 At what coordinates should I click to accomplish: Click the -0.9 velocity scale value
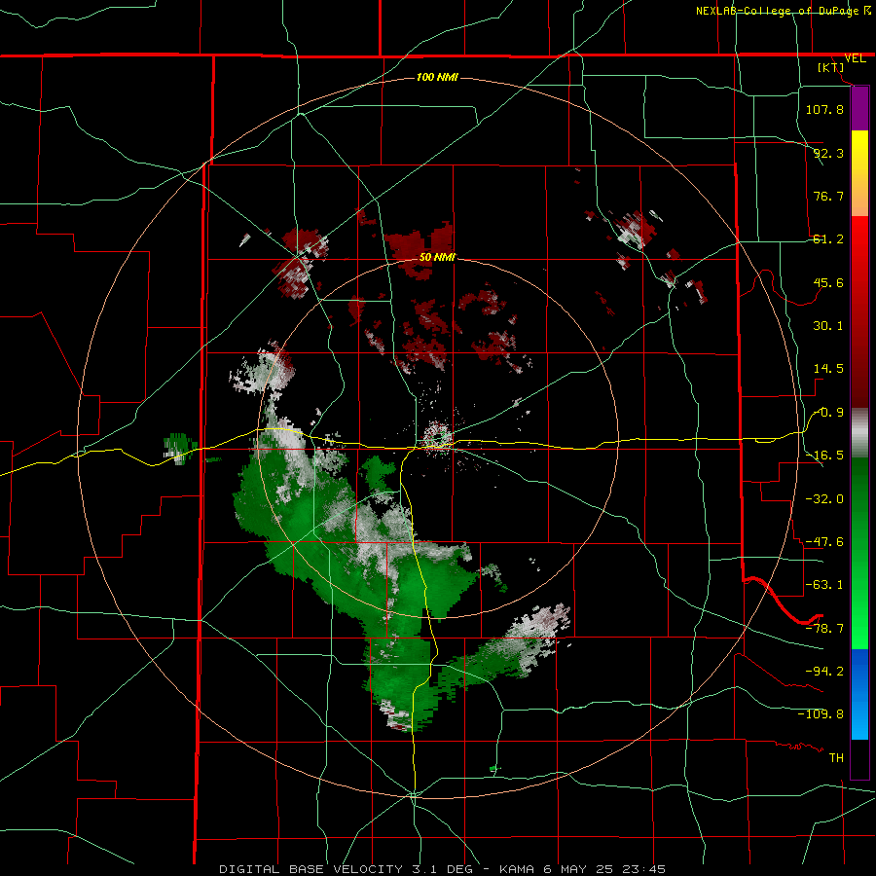point(828,413)
